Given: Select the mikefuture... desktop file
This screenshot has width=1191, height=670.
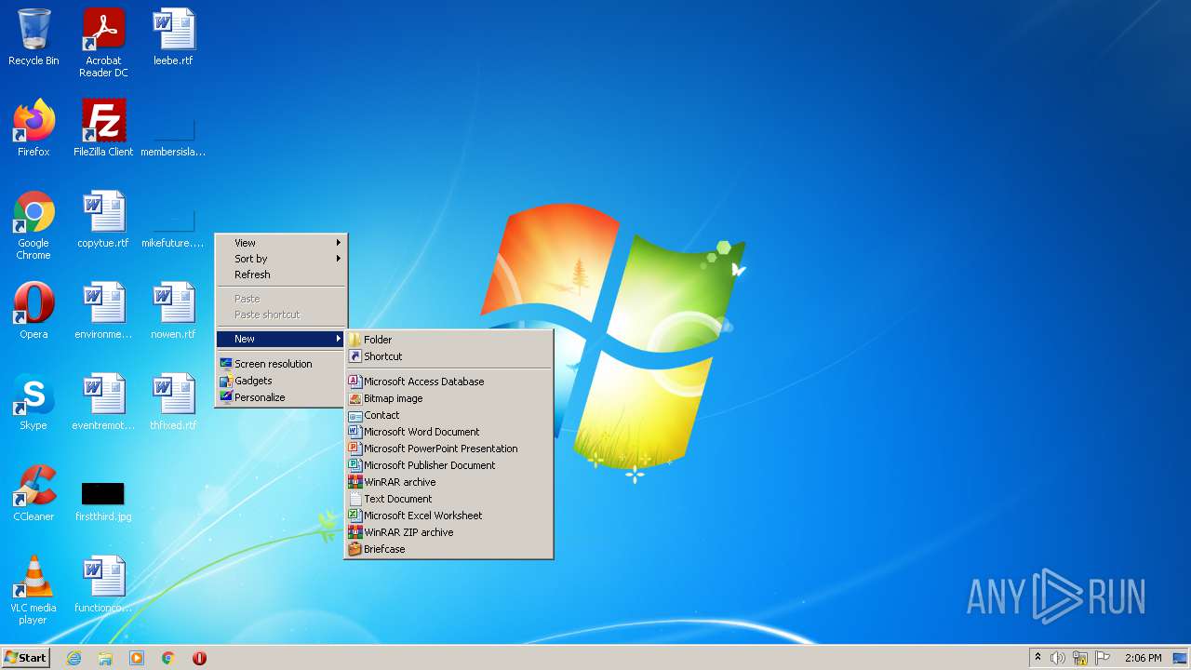Looking at the screenshot, I should (173, 228).
